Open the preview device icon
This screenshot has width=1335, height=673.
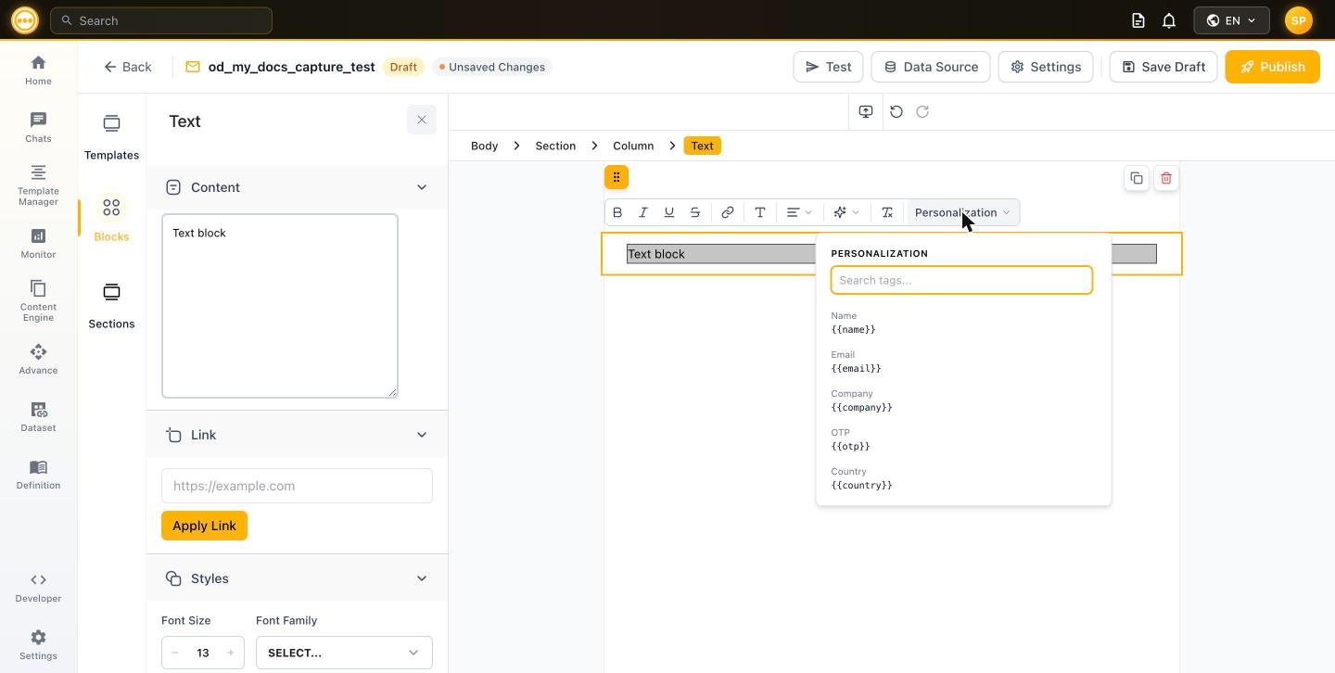click(x=866, y=111)
